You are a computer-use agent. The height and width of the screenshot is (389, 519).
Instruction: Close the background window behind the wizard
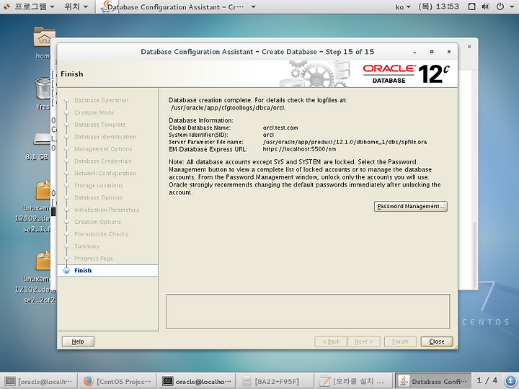[469, 47]
